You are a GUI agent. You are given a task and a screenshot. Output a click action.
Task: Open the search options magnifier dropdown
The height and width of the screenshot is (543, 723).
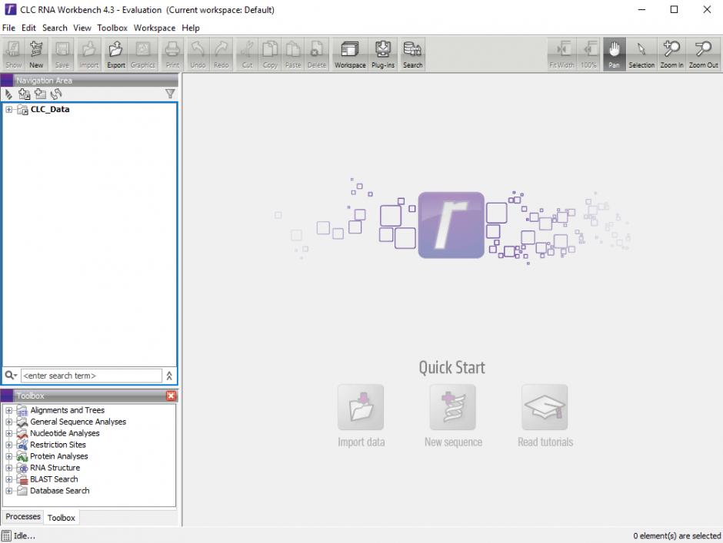[x=11, y=376]
